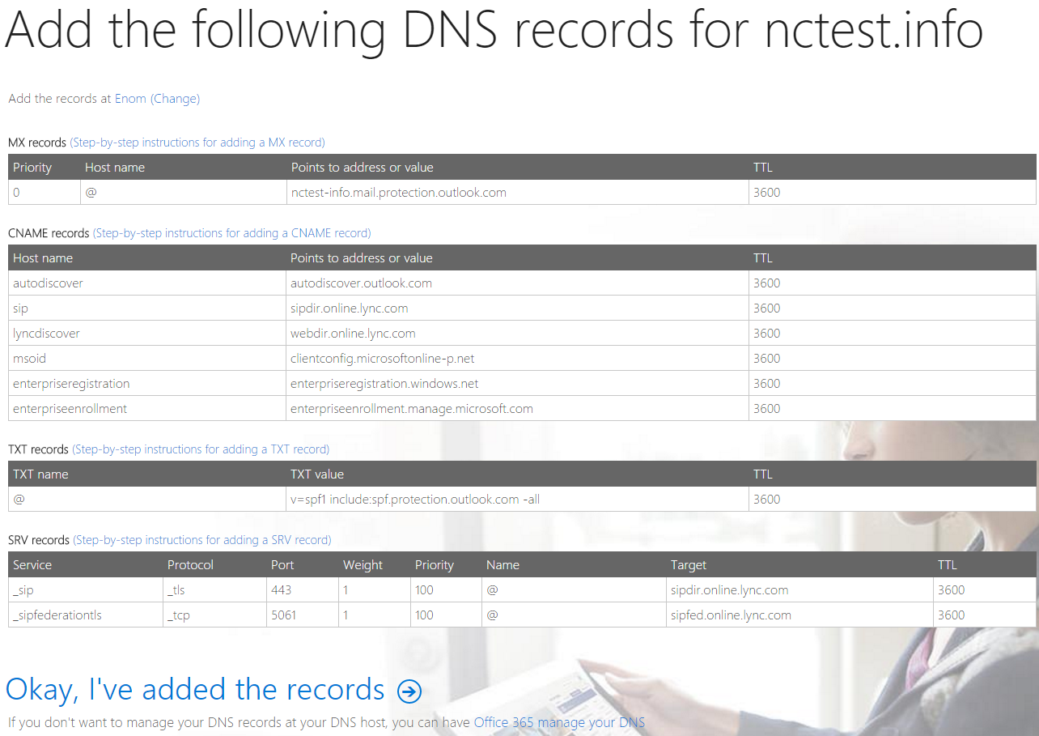1039x736 pixels.
Task: Click the page heading for nctest.info
Action: (x=494, y=31)
